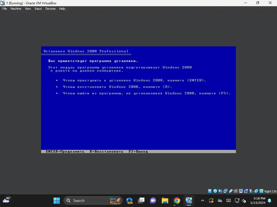Click the cloud offline tray icon
This screenshot has width=277, height=207.
220,201
